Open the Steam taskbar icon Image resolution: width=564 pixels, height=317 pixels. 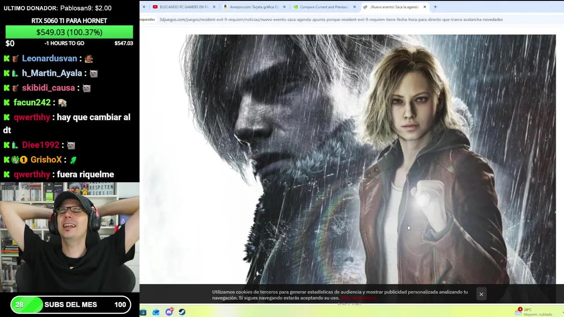182,312
